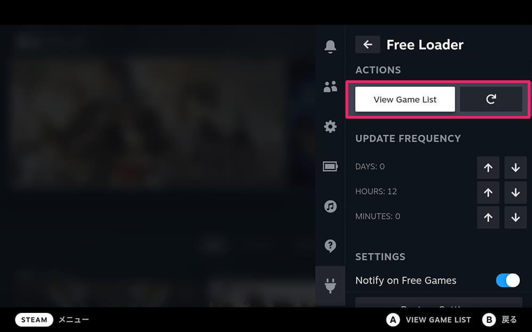This screenshot has height=332, width=532.
Task: Click the View Game List button
Action: [405, 99]
